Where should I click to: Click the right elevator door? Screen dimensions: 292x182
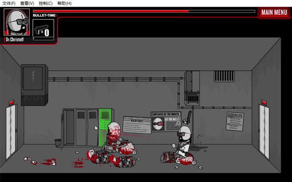(x=264, y=131)
